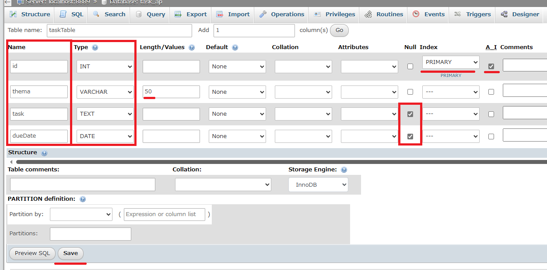Click the Length/Values field in id row

(171, 67)
